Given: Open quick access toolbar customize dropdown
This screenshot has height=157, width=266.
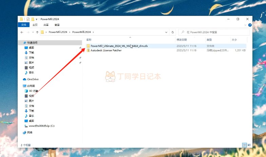Looking at the screenshot, I should point(37,19).
